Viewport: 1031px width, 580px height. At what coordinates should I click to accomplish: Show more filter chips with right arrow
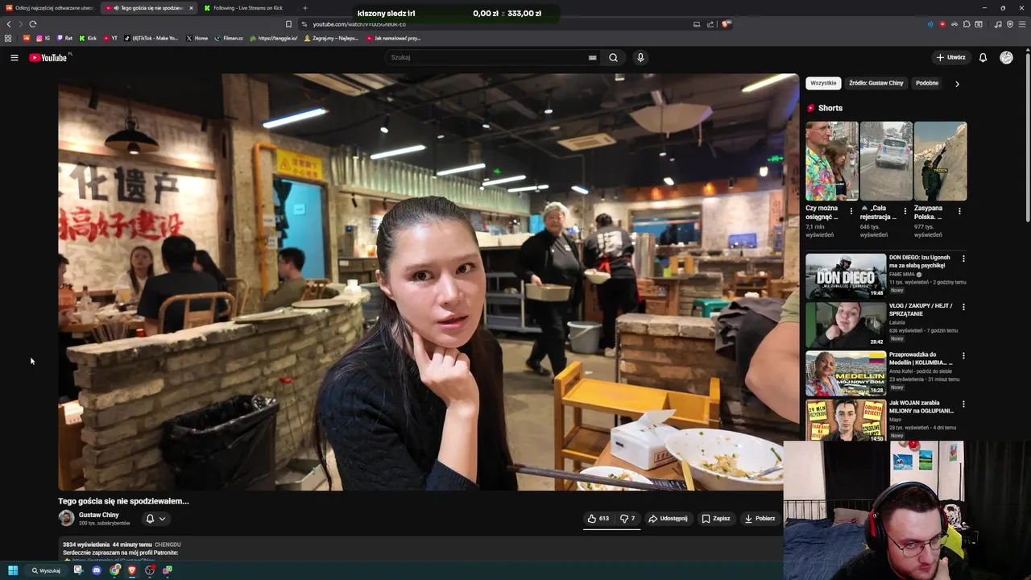click(x=957, y=83)
